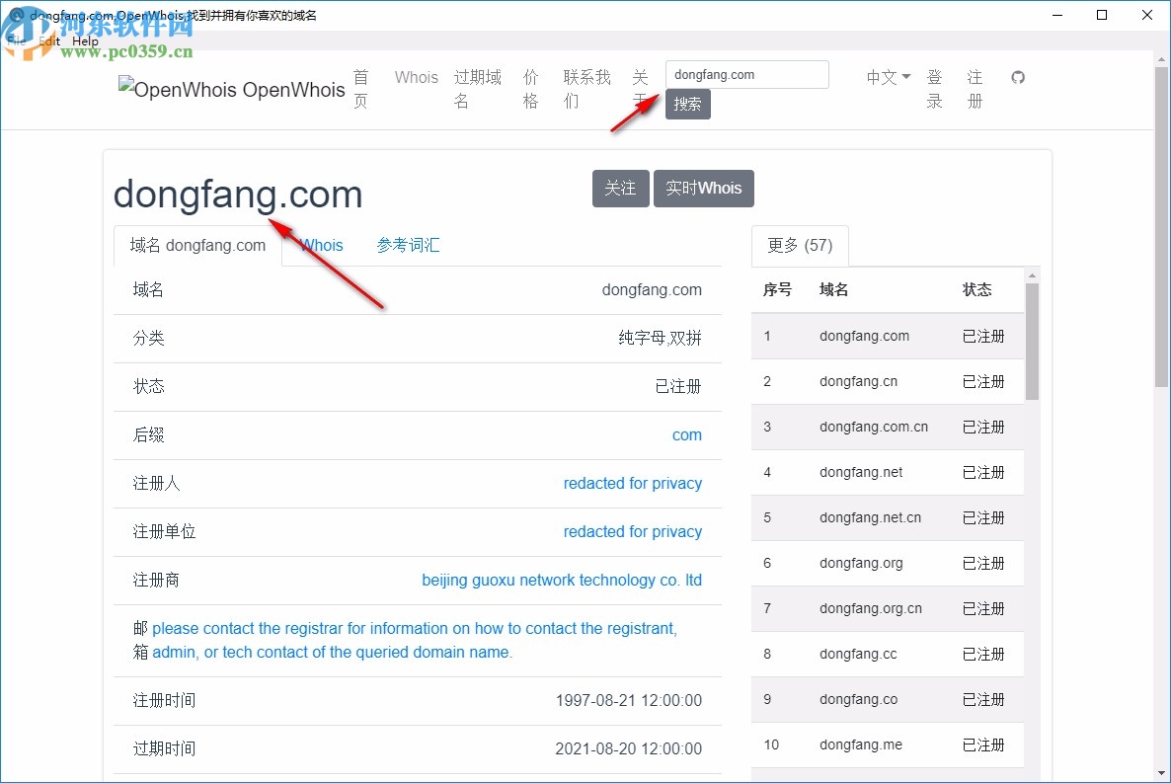
Task: Switch to the Whois tab
Action: click(321, 245)
